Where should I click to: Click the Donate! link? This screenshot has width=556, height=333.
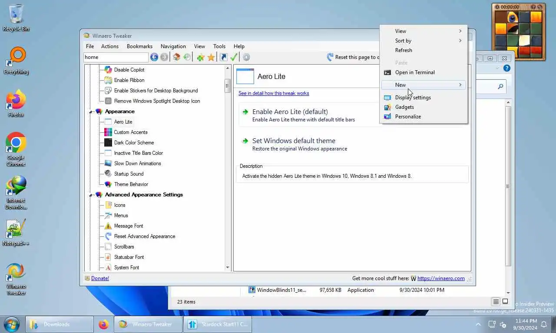pyautogui.click(x=100, y=278)
